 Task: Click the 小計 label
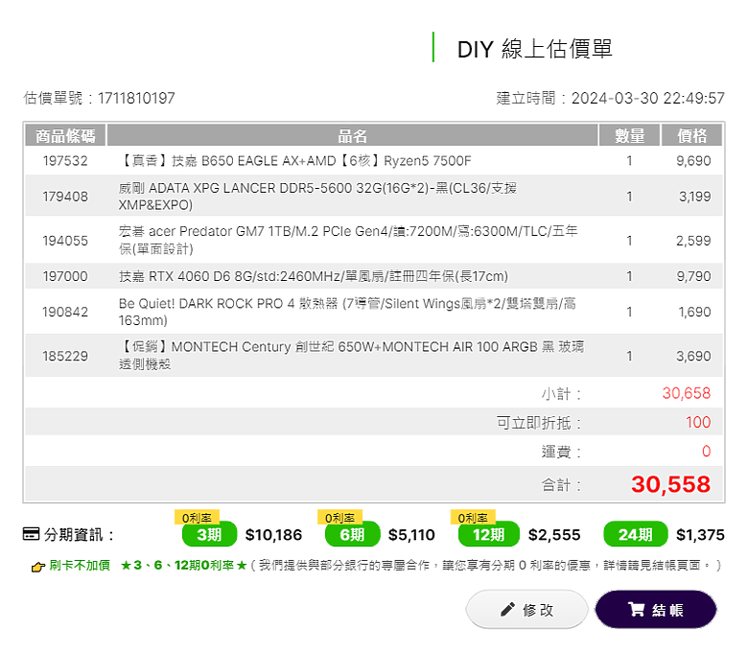561,394
